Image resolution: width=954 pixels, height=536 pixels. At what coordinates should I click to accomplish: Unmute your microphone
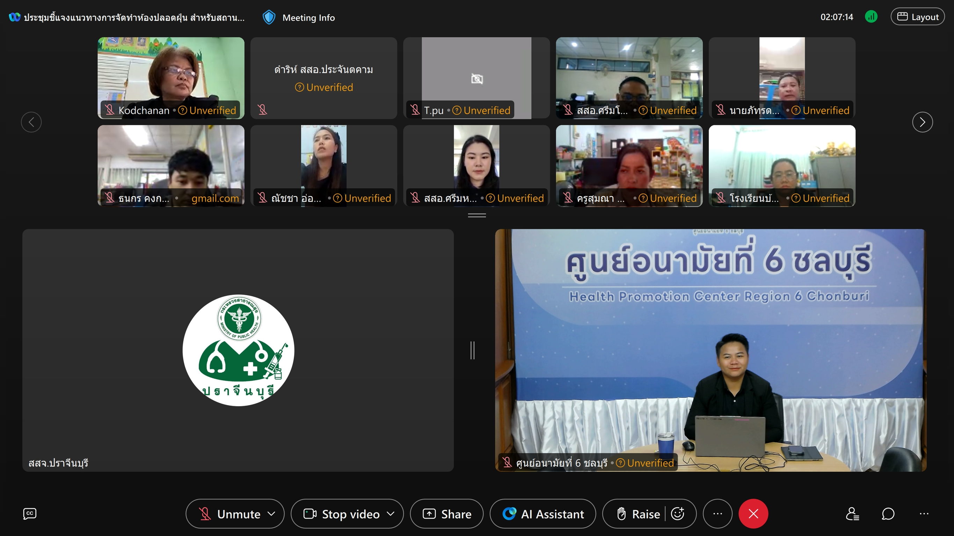click(230, 513)
